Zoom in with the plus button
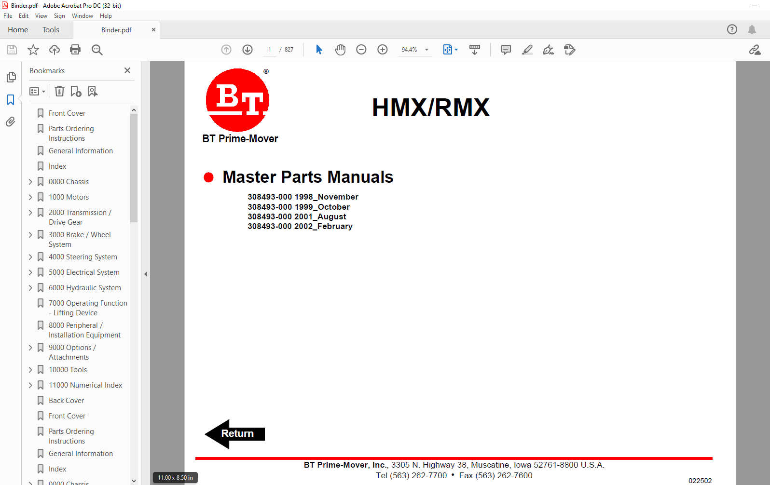This screenshot has height=485, width=770. tap(383, 50)
